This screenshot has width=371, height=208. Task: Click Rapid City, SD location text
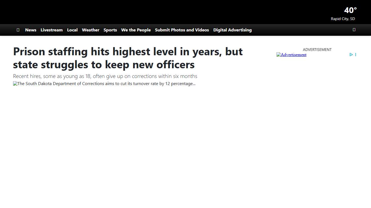(343, 19)
